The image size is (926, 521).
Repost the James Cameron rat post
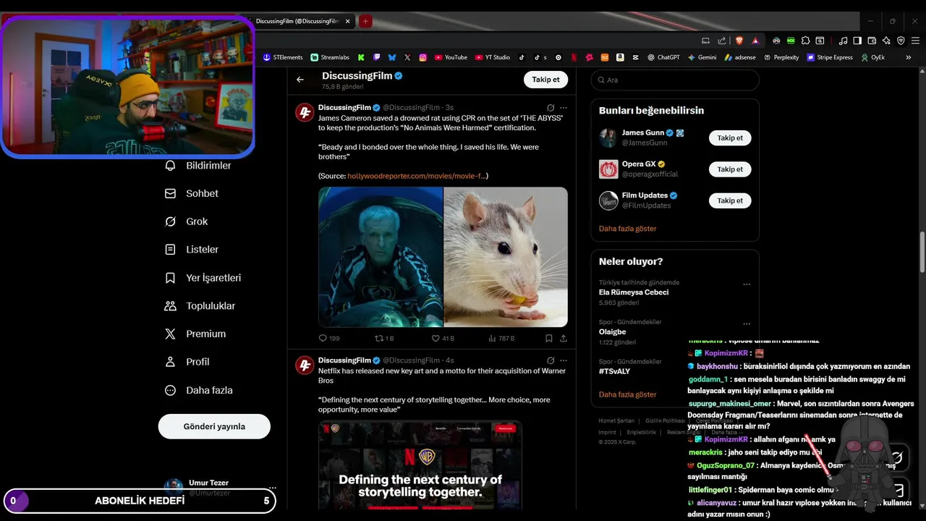[x=384, y=338]
